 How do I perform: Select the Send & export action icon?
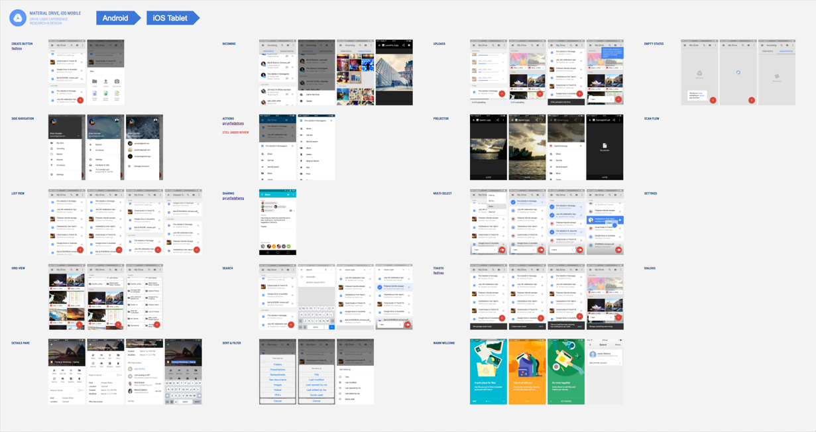[x=301, y=142]
